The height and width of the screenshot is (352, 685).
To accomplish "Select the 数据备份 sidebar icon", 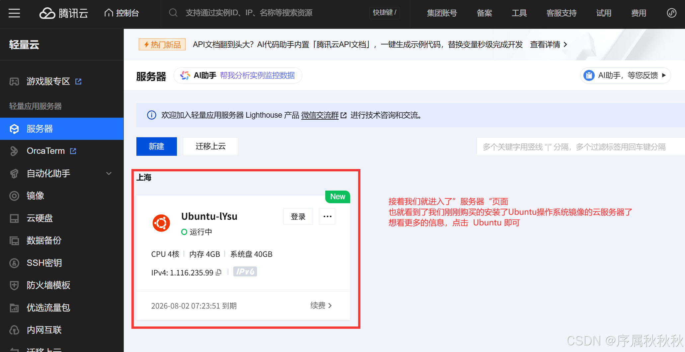I will (x=14, y=241).
